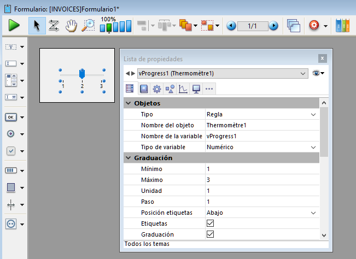The image size is (356, 259).
Task: Click the entry order tool icon
Action: (54, 26)
